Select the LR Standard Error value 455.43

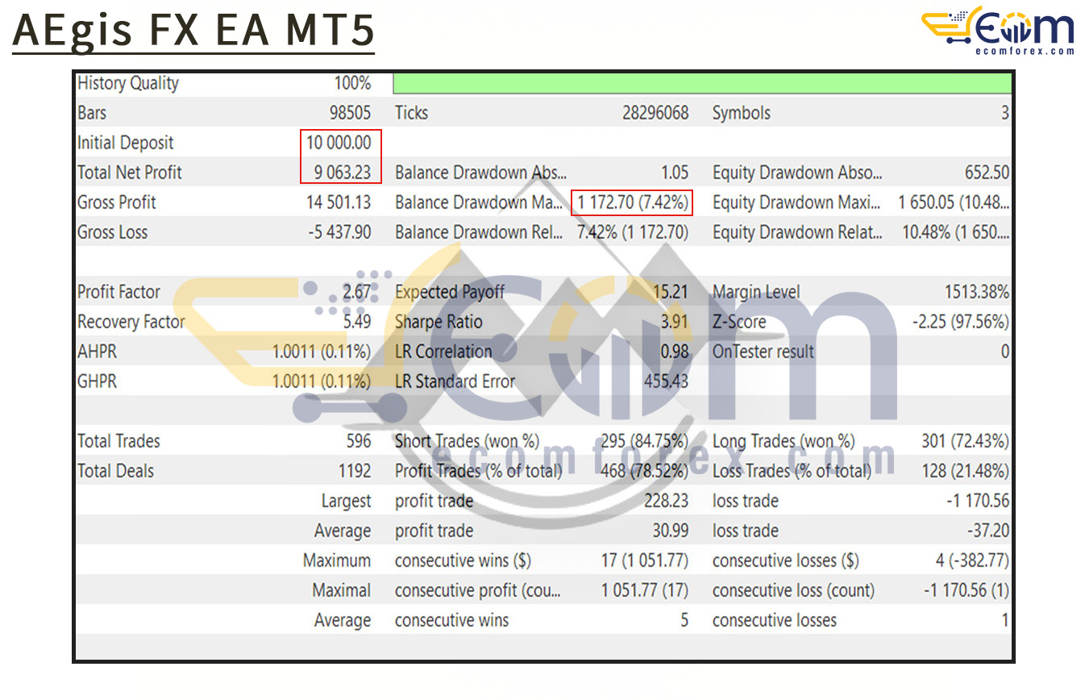click(x=666, y=381)
